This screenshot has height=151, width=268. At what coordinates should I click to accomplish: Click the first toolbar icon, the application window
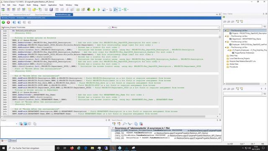pyautogui.click(x=3, y=10)
